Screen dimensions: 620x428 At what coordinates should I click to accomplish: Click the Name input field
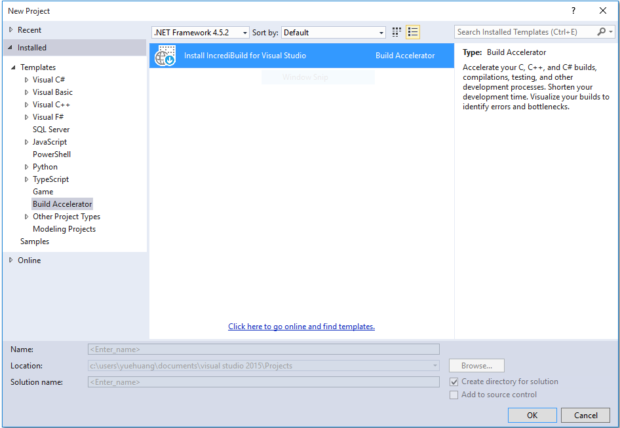263,349
